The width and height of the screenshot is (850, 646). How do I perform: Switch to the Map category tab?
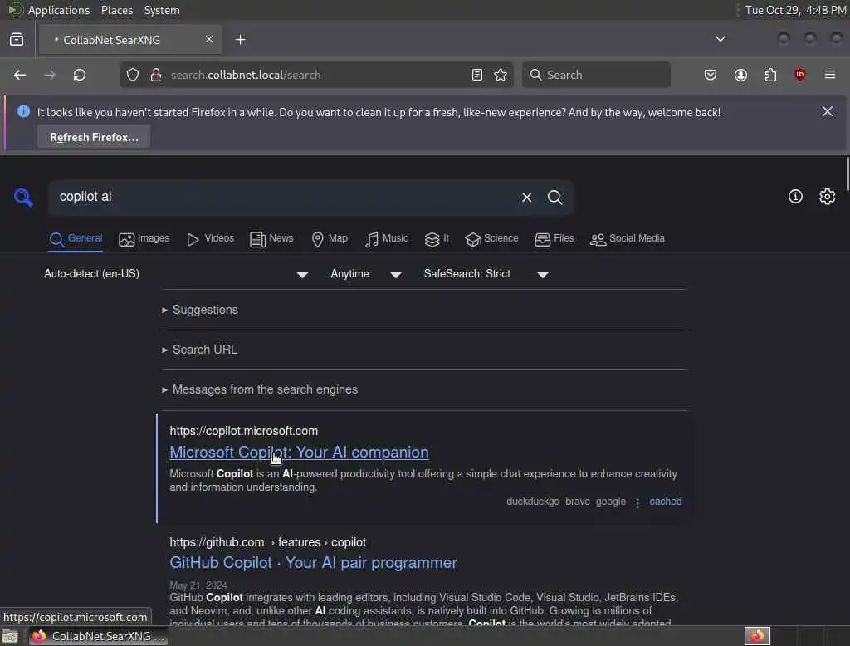330,238
